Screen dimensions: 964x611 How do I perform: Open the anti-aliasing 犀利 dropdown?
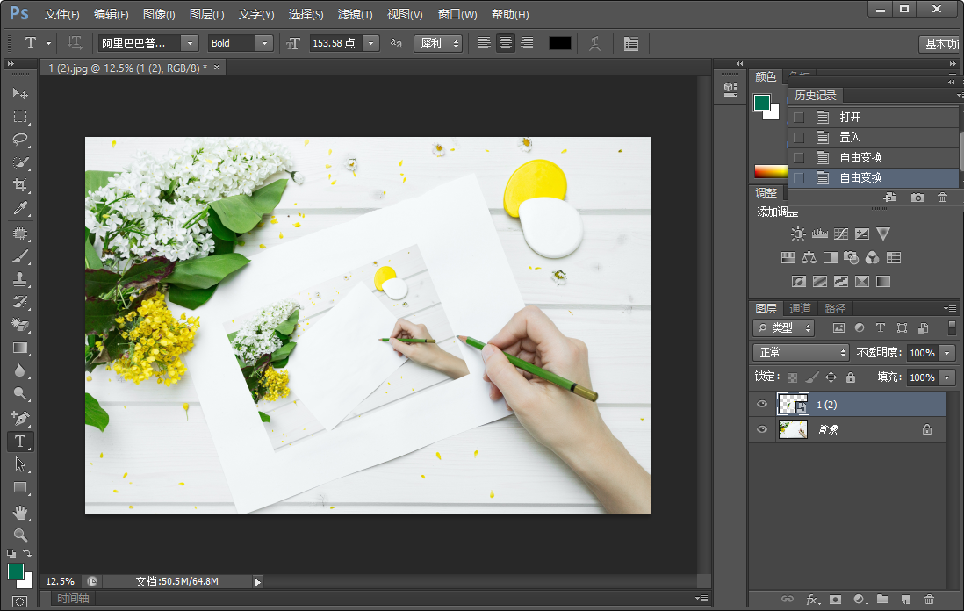pyautogui.click(x=438, y=43)
